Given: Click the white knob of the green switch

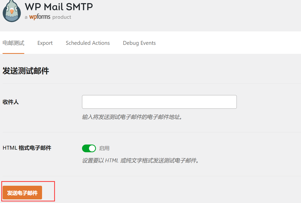Looking at the screenshot, I should pos(92,148).
